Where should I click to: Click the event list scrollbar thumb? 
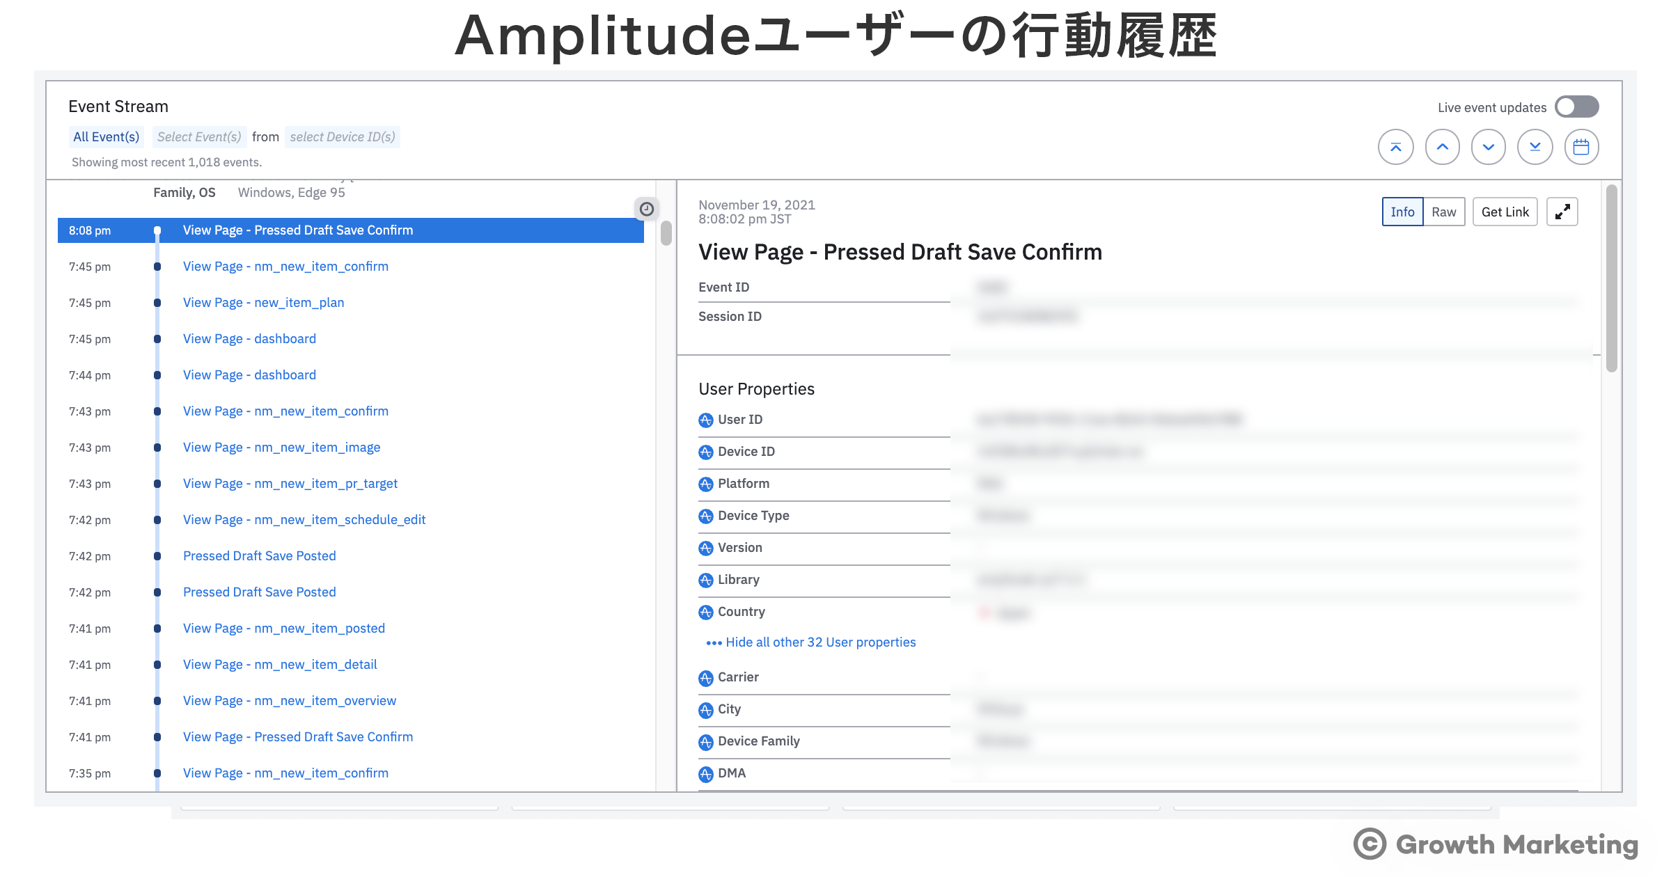click(666, 233)
